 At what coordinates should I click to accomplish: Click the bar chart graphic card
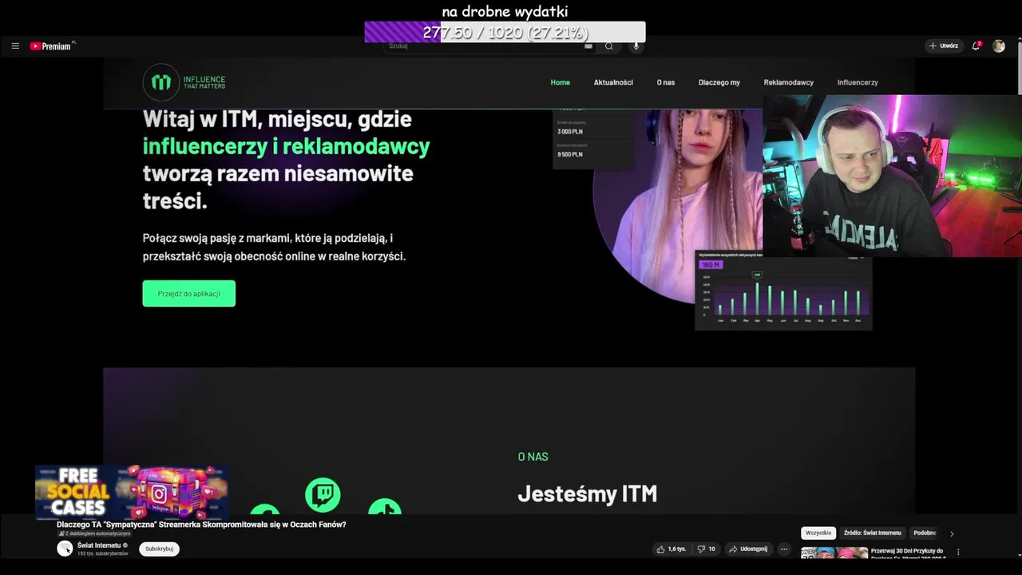point(783,290)
